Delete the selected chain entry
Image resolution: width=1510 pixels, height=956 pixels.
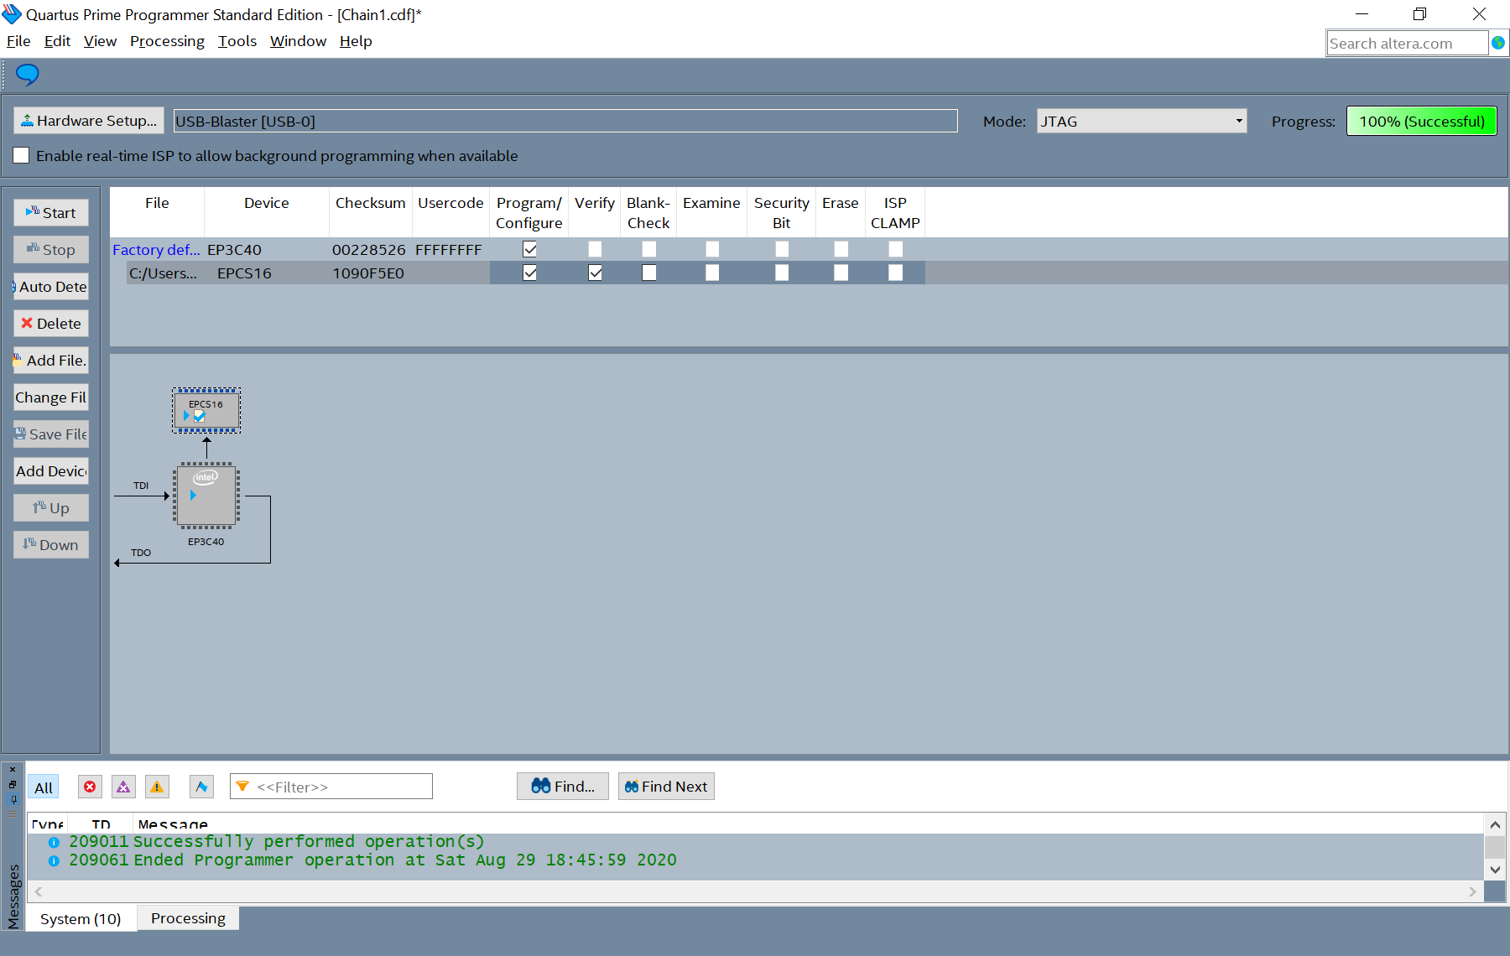[51, 324]
